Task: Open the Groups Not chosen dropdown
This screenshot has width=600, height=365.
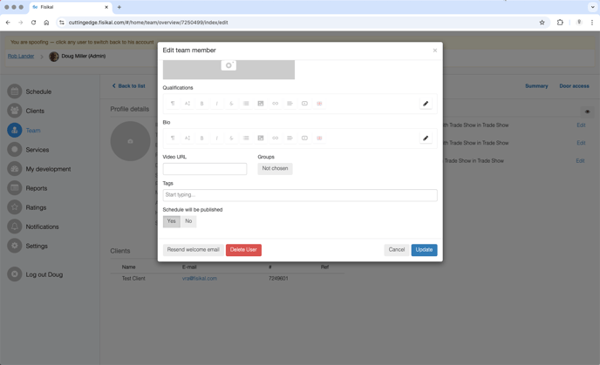Action: (x=275, y=168)
